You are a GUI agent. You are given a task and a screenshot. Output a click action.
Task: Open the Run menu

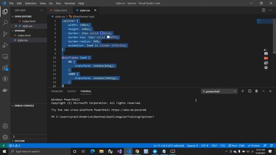pyautogui.click(x=59, y=3)
